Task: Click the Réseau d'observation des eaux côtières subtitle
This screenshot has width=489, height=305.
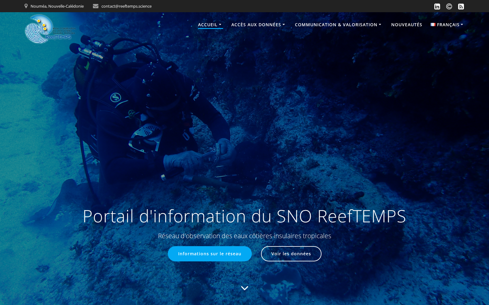Action: point(244,236)
